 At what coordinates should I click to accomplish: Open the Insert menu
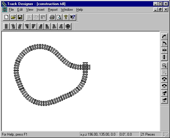(x=40, y=10)
